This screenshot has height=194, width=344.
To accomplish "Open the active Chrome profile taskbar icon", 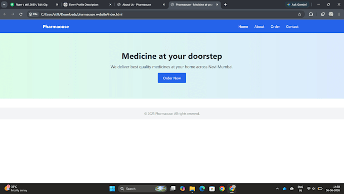I will click(232, 188).
